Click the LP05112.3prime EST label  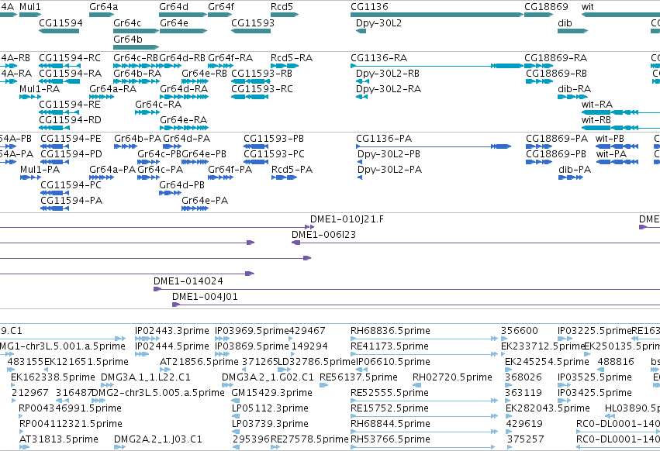pos(270,408)
